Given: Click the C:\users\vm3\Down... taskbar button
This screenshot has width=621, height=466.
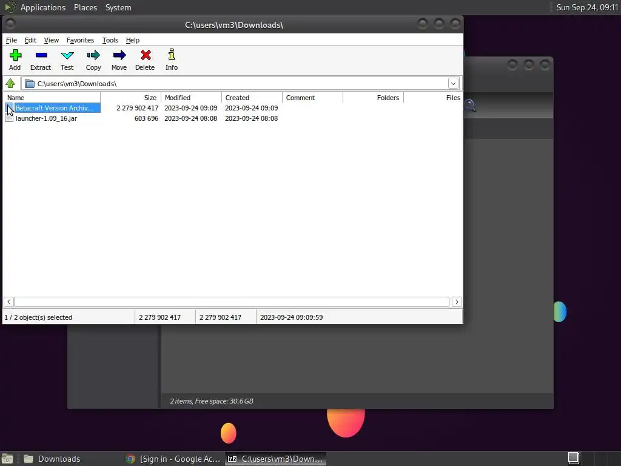Looking at the screenshot, I should tap(276, 459).
